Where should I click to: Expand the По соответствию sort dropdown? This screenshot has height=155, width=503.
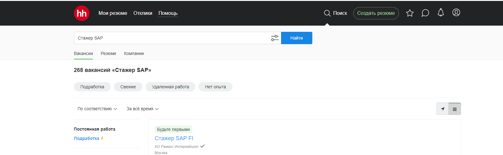click(97, 109)
